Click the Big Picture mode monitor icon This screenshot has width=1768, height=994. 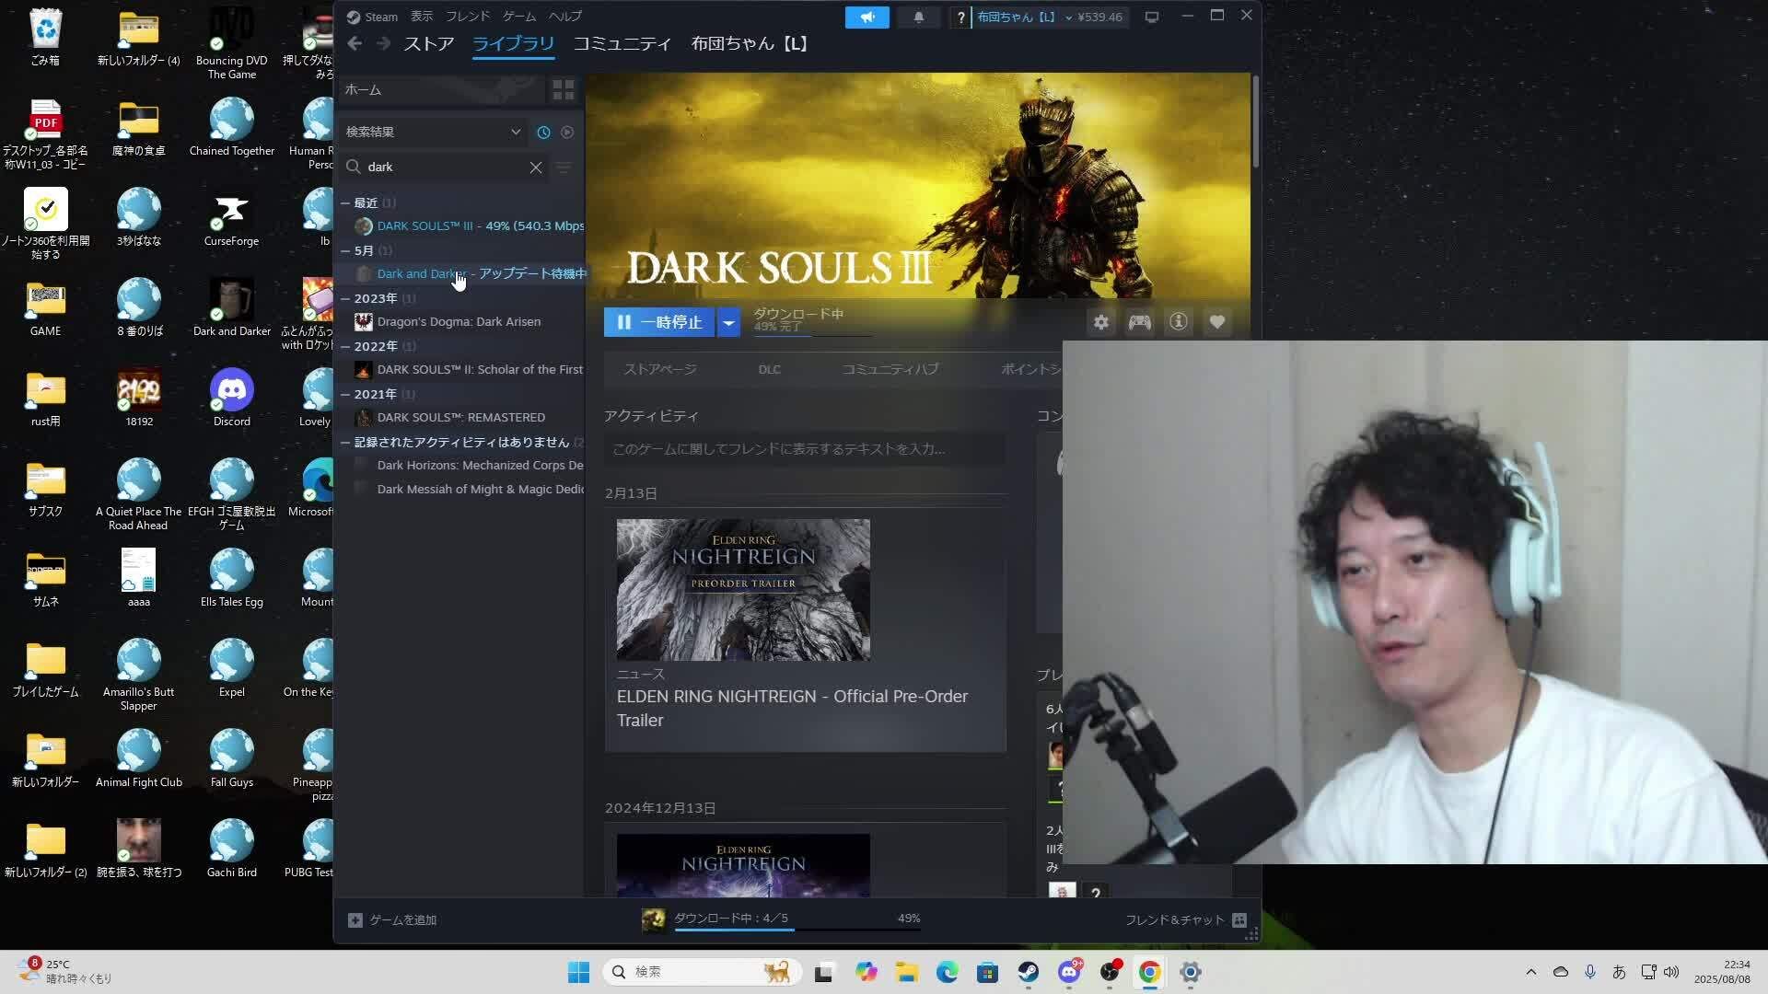(1151, 17)
